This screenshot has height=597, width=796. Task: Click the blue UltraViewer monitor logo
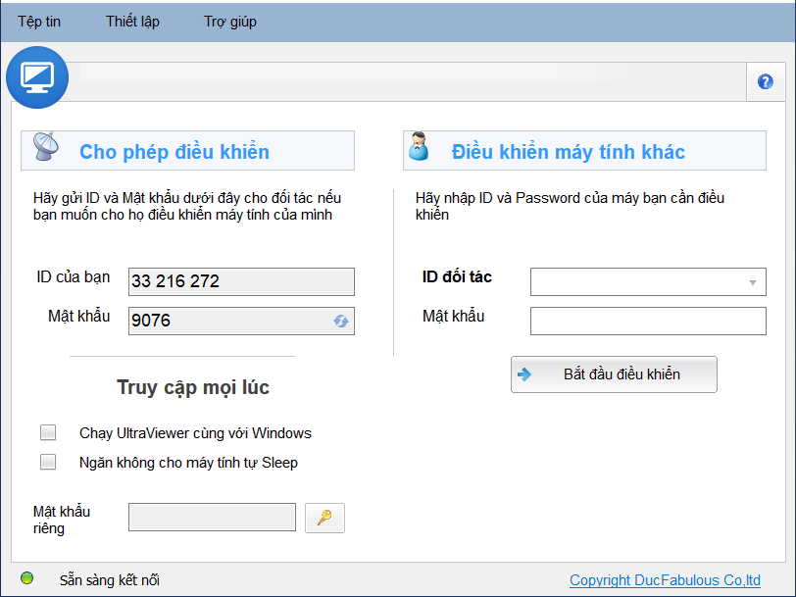click(x=37, y=77)
